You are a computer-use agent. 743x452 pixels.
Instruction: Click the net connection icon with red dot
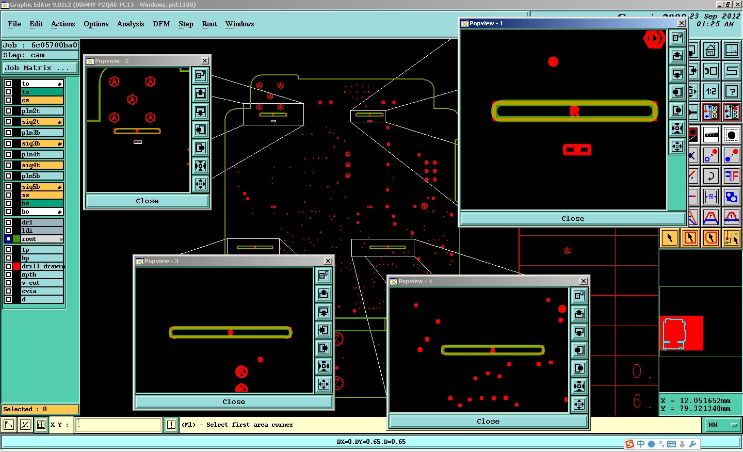(732, 112)
